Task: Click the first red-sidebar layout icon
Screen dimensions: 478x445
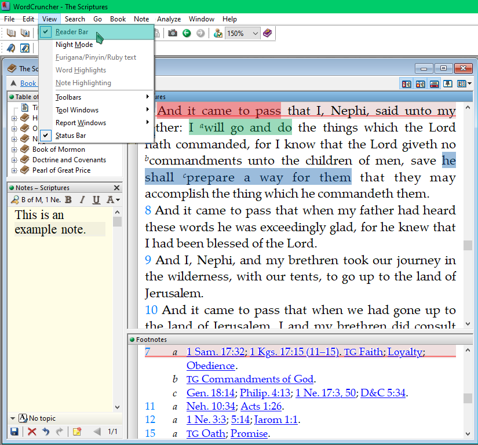Action: pyautogui.click(x=406, y=84)
